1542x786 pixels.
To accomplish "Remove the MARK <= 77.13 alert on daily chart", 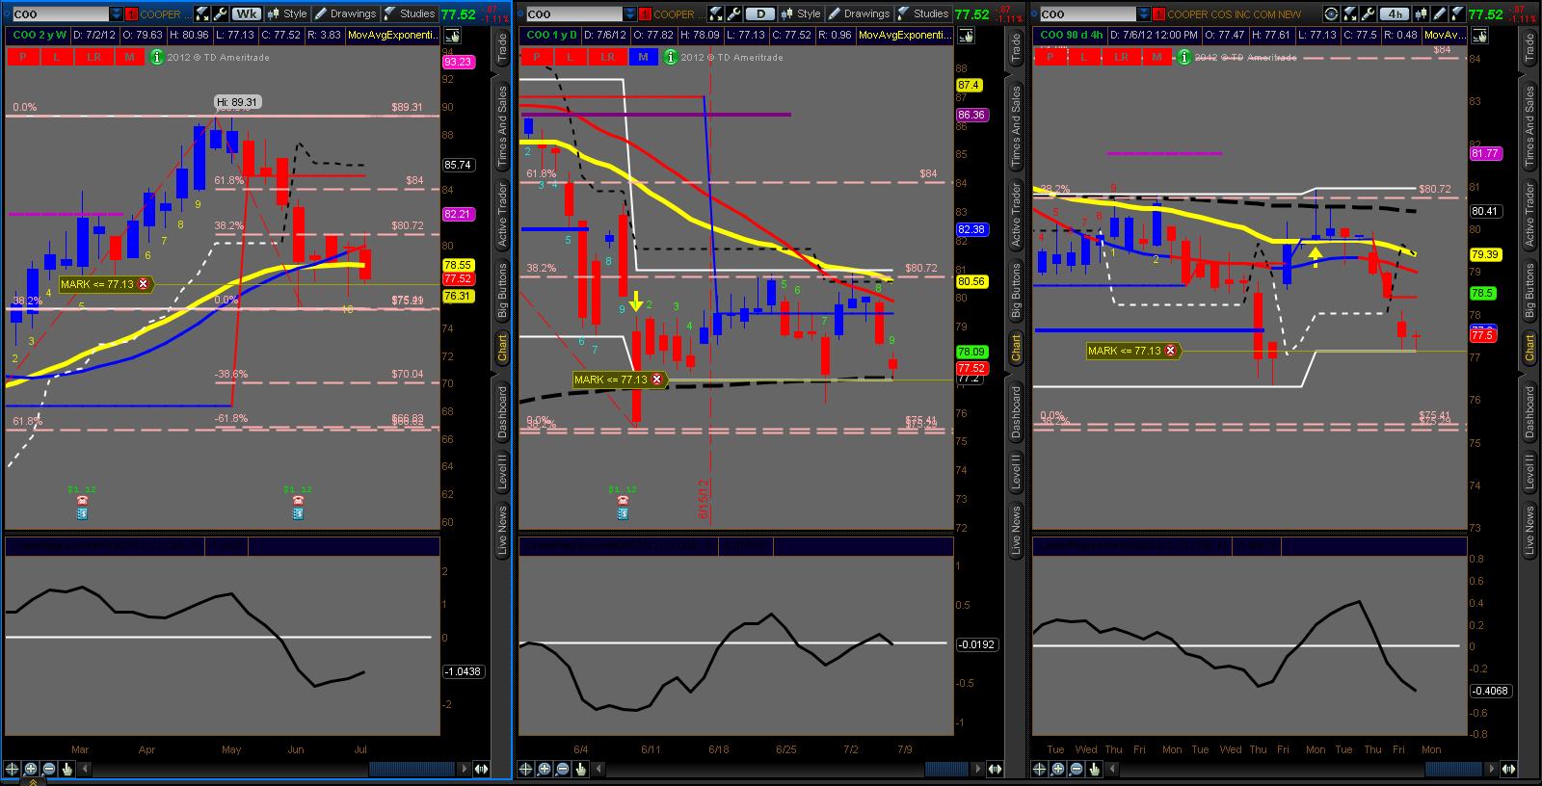I will pos(657,380).
